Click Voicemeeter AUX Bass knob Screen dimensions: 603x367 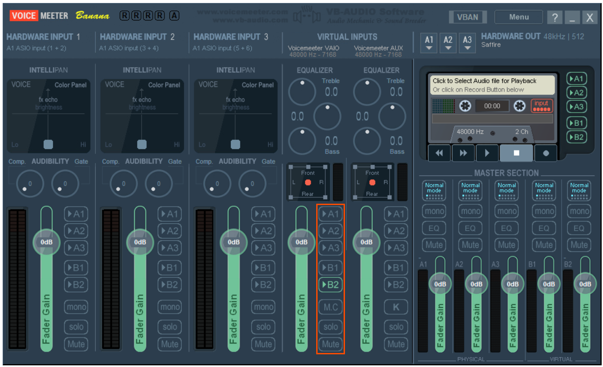[367, 141]
